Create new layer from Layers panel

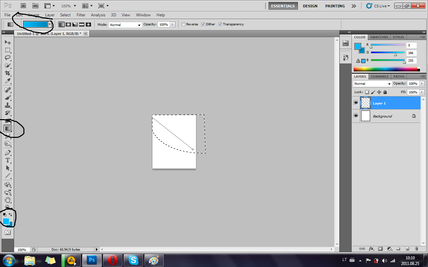point(407,249)
